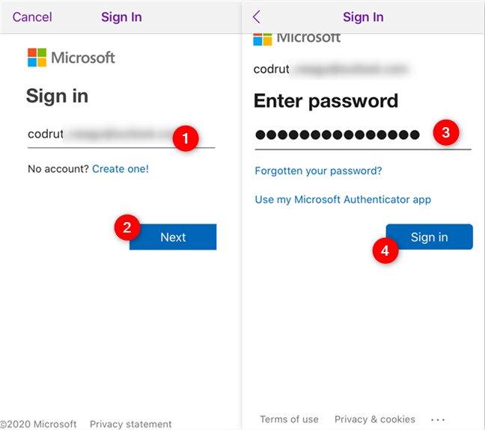Tap Cancel in the top bar
This screenshot has height=430, width=485.
[32, 17]
